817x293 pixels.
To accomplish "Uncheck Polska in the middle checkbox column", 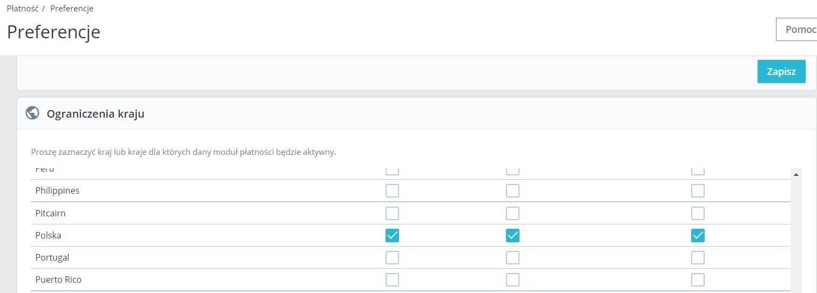I will (x=512, y=235).
